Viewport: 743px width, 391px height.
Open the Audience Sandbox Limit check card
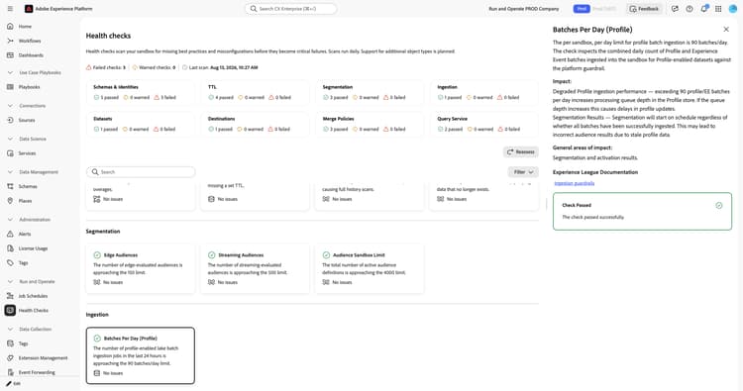tap(370, 268)
